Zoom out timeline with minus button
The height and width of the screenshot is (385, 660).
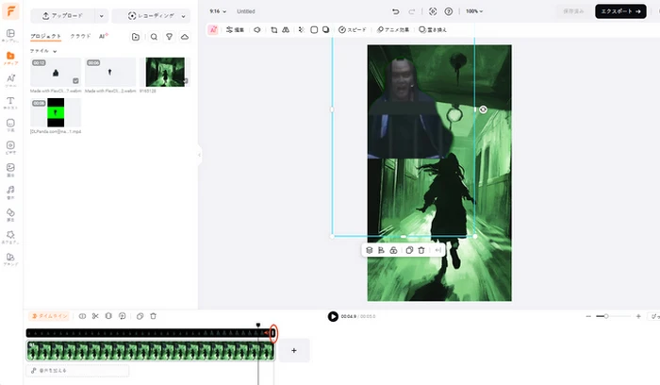[x=588, y=316]
